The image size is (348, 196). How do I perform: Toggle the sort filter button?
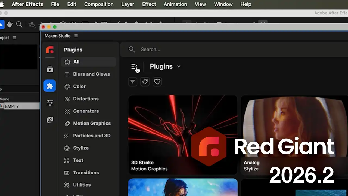[133, 82]
